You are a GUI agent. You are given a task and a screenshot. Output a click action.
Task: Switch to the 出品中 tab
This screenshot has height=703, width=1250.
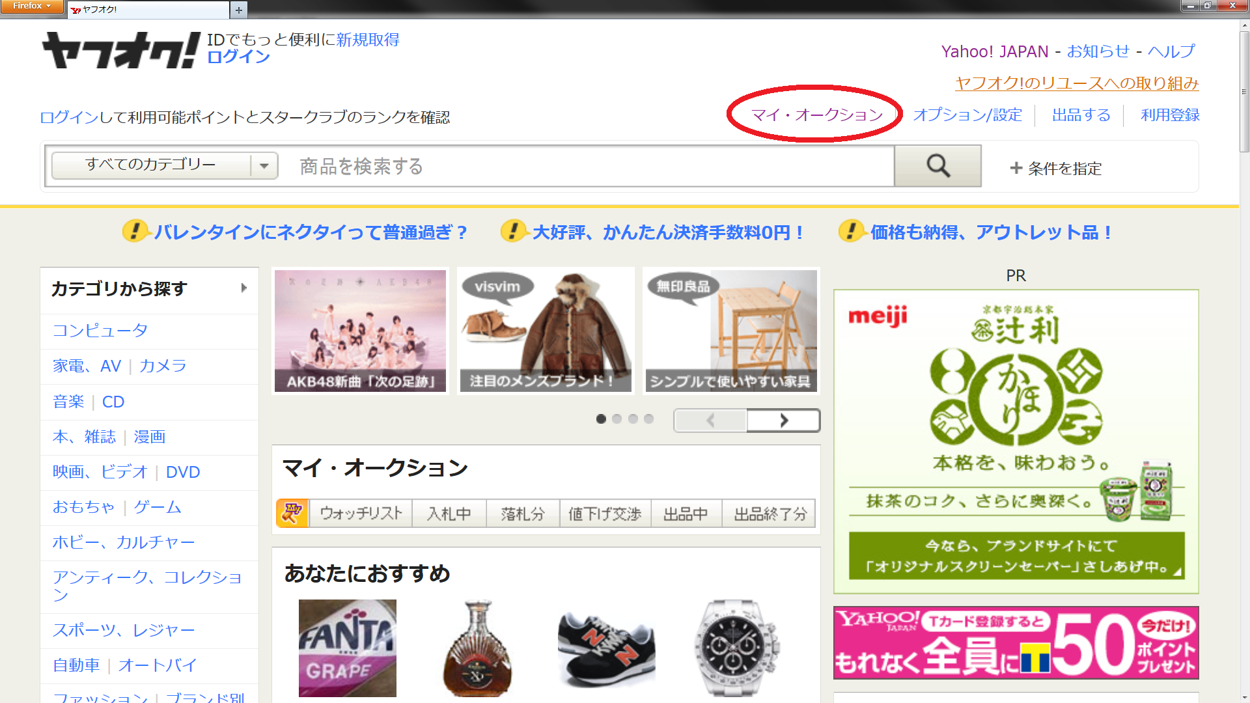(686, 514)
